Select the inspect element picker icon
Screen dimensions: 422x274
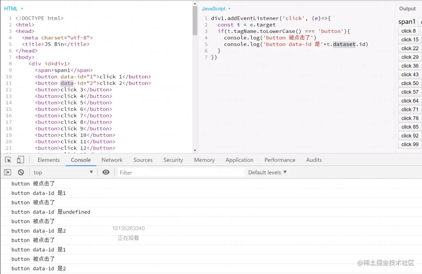click(8, 160)
